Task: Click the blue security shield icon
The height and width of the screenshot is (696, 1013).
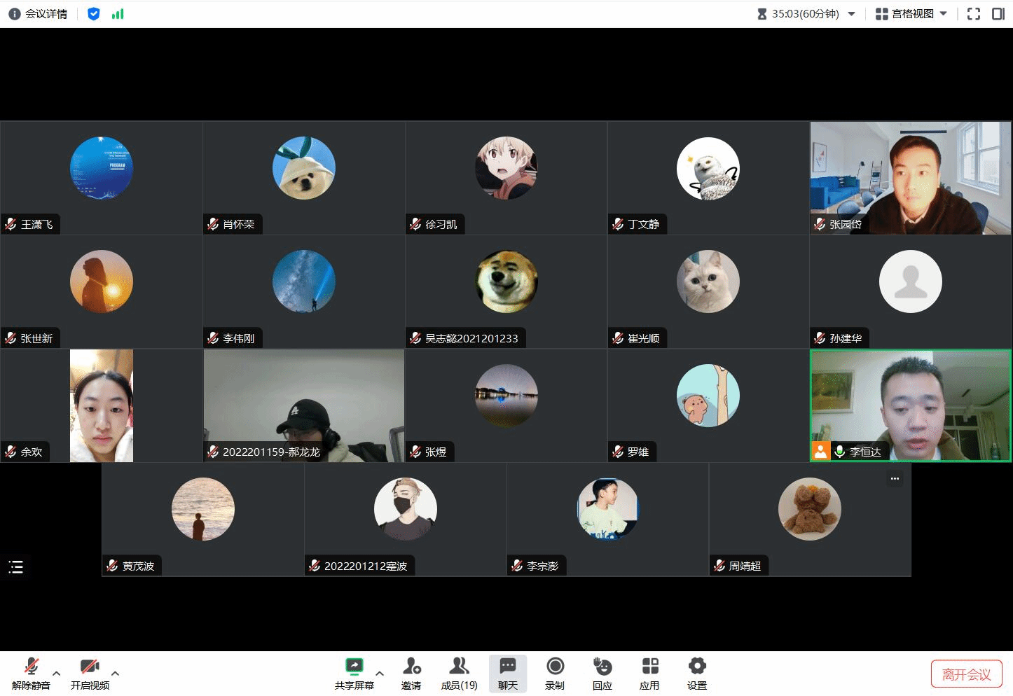Action: [x=93, y=14]
